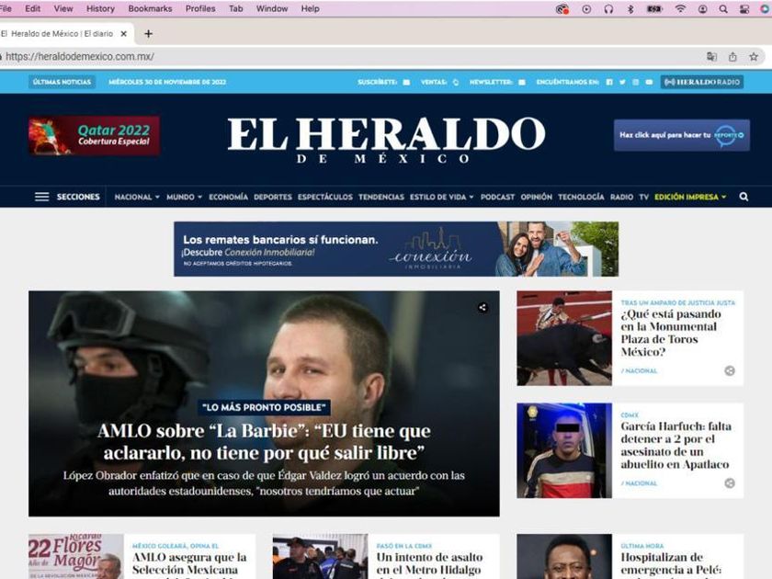772x579 pixels.
Task: Read the García Harfuch Apatlaco headline
Action: click(675, 445)
